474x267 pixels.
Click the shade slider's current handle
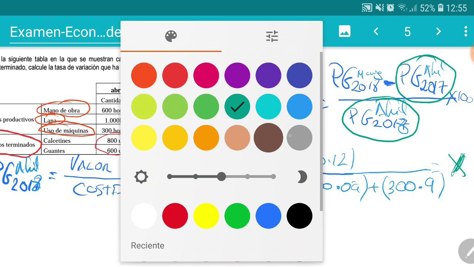point(221,177)
